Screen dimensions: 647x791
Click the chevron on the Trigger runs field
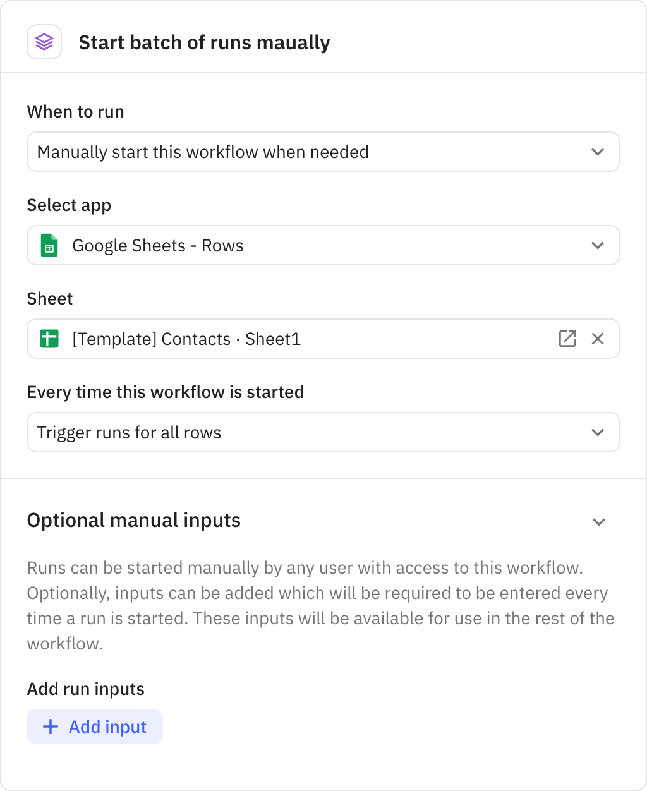[x=597, y=432]
